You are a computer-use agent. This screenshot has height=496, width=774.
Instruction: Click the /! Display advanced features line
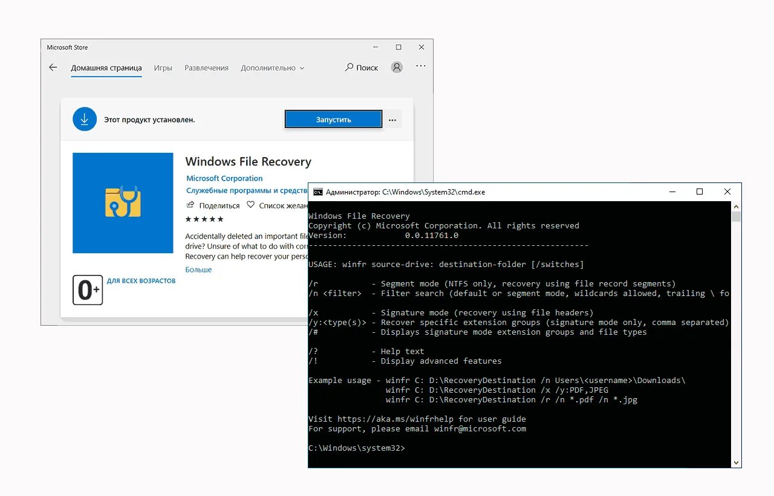tap(405, 361)
